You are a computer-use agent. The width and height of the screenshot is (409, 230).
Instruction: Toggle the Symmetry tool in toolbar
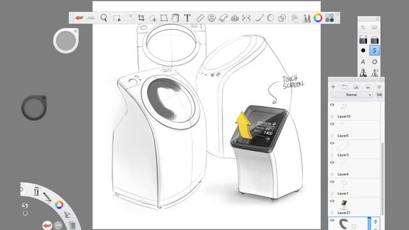(x=246, y=18)
